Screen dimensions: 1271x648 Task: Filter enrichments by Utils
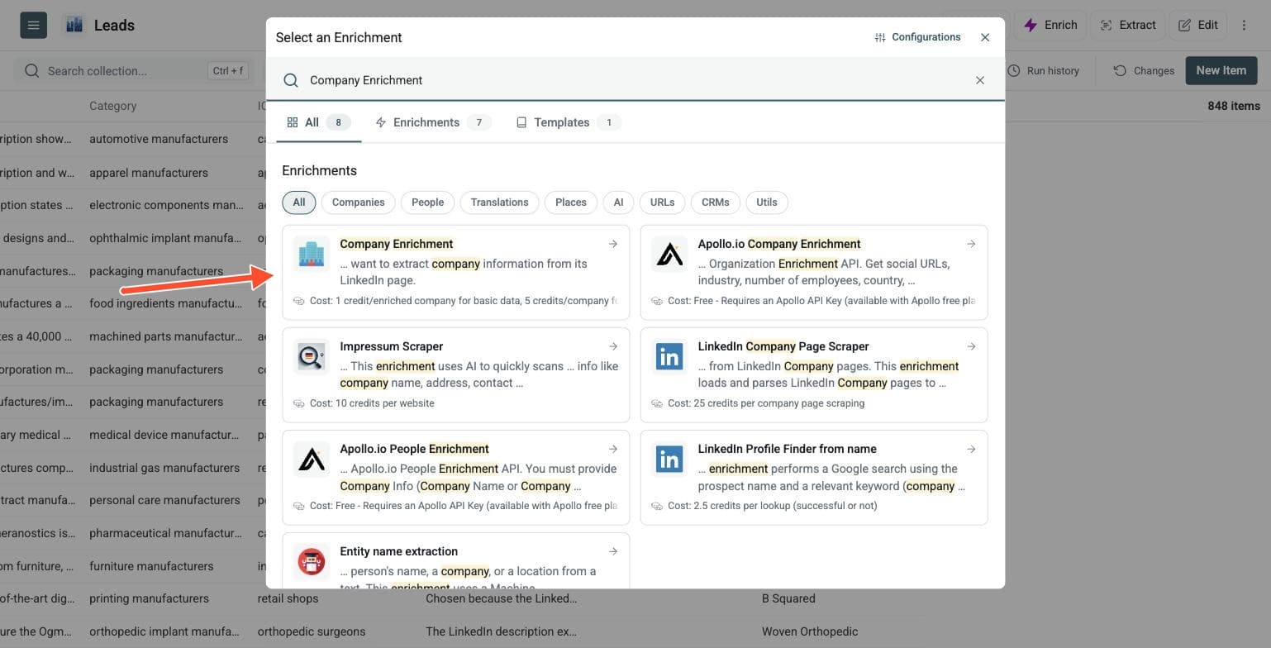tap(767, 202)
